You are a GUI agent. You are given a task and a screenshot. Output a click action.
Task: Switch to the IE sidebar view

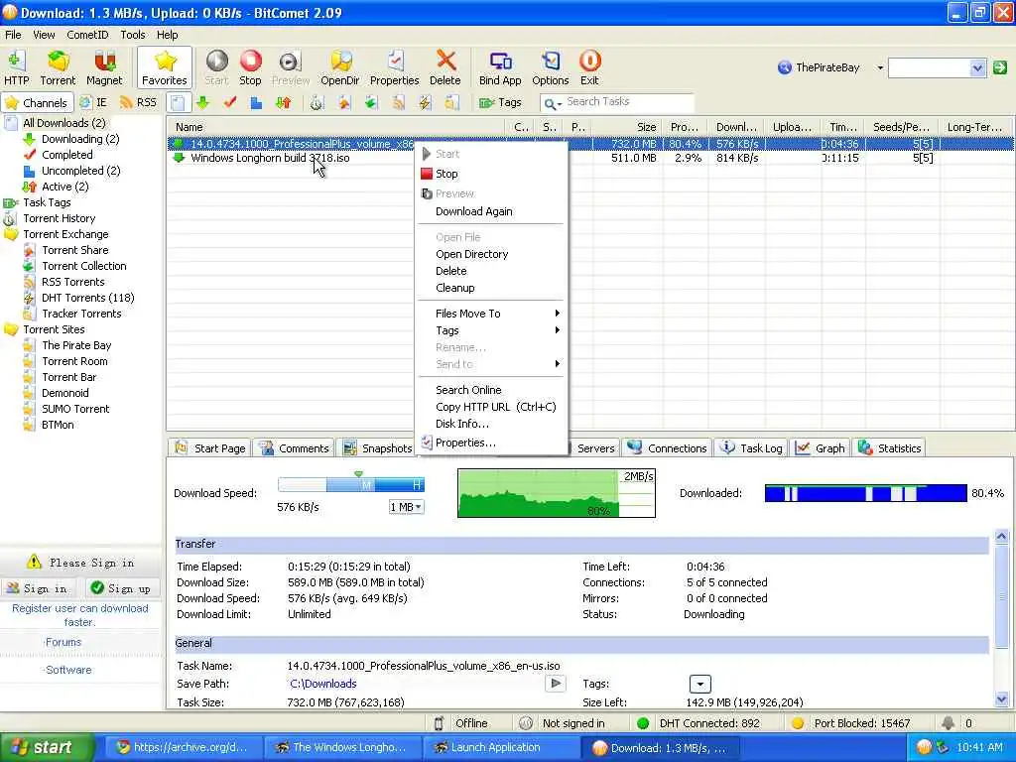click(94, 102)
